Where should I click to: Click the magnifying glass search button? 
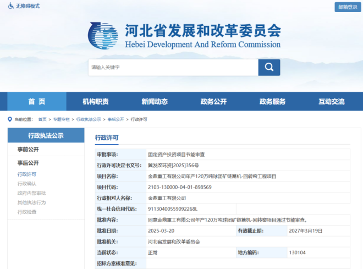[x=269, y=67]
